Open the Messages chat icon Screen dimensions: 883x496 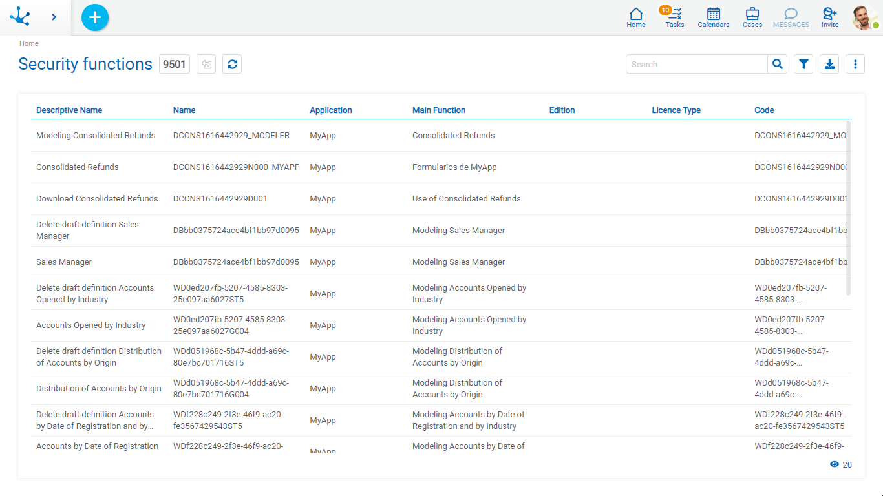pos(791,17)
